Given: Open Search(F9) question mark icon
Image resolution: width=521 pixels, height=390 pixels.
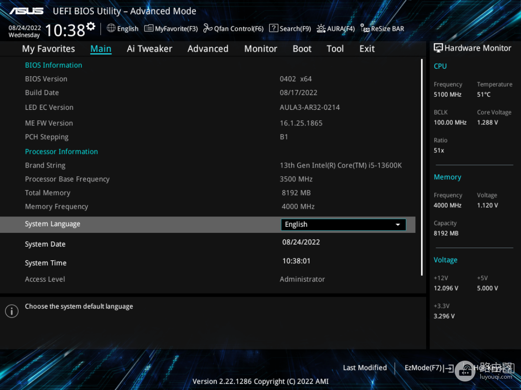Looking at the screenshot, I should tap(274, 28).
